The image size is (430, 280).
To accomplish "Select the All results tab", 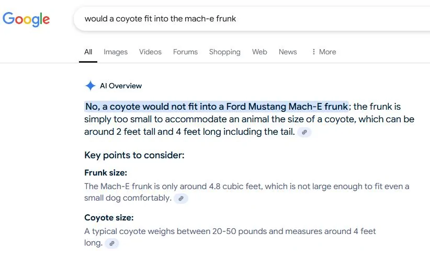I will [88, 52].
